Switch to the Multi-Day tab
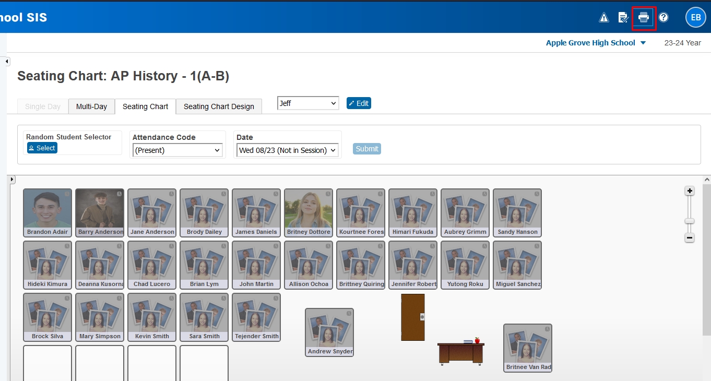 91,106
